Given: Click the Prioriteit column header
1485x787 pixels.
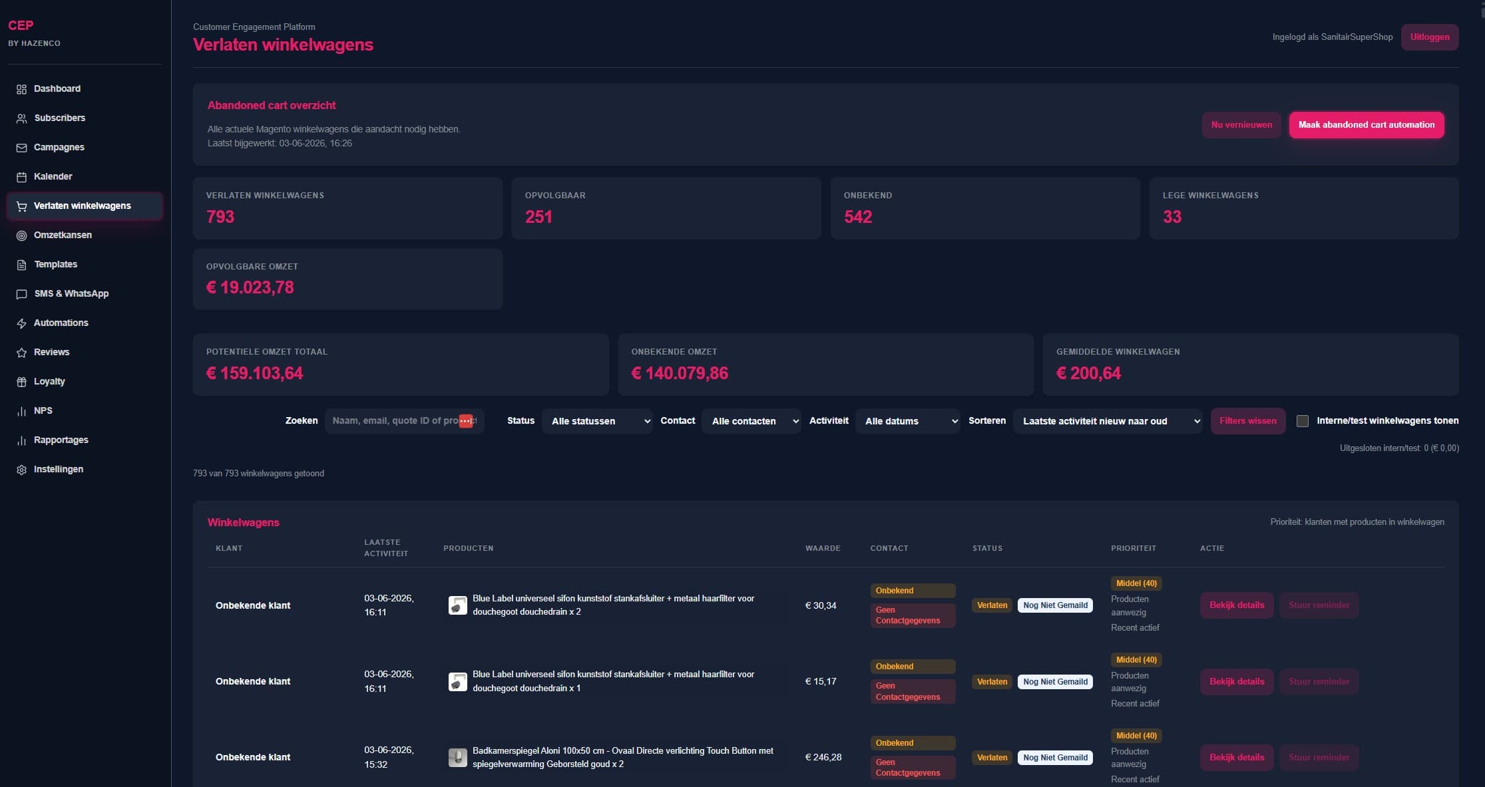Looking at the screenshot, I should [1134, 549].
